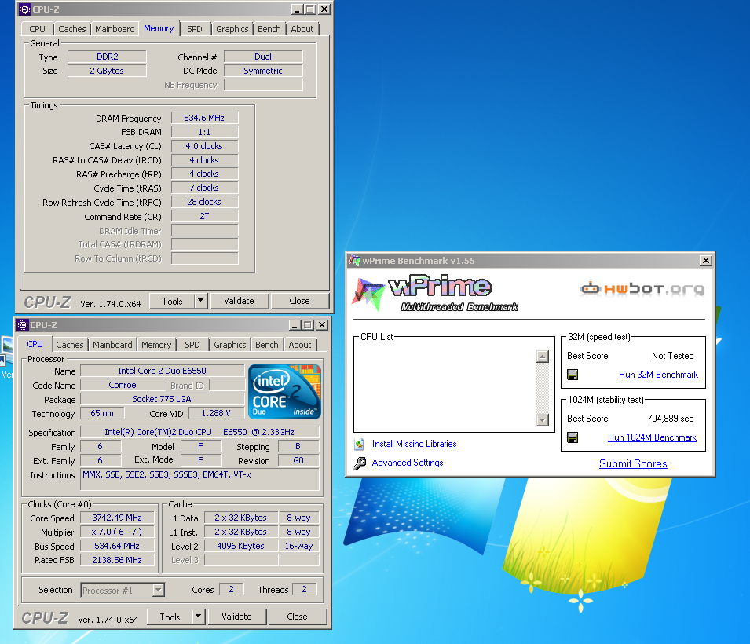Close the wPrime Benchmark window

[x=705, y=260]
